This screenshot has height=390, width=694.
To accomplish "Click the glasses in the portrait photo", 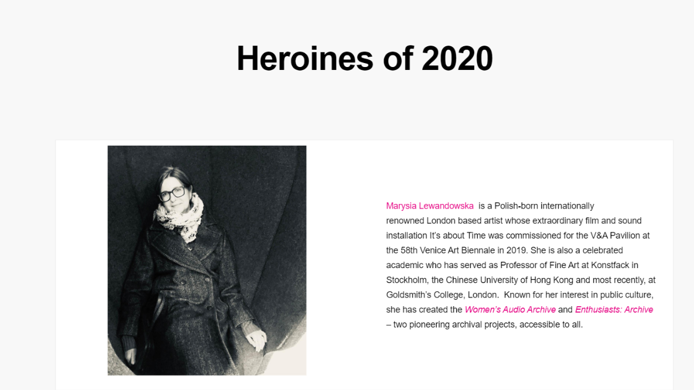I will coord(171,194).
